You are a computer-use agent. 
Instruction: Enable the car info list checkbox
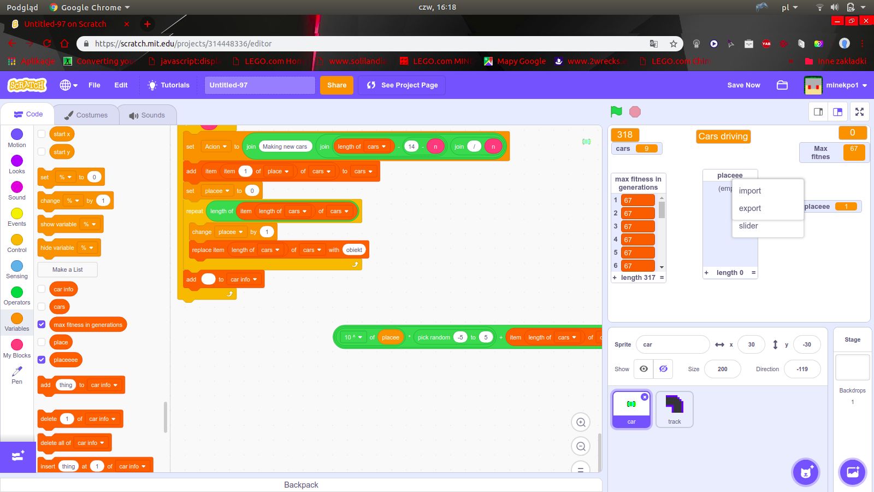(x=42, y=289)
